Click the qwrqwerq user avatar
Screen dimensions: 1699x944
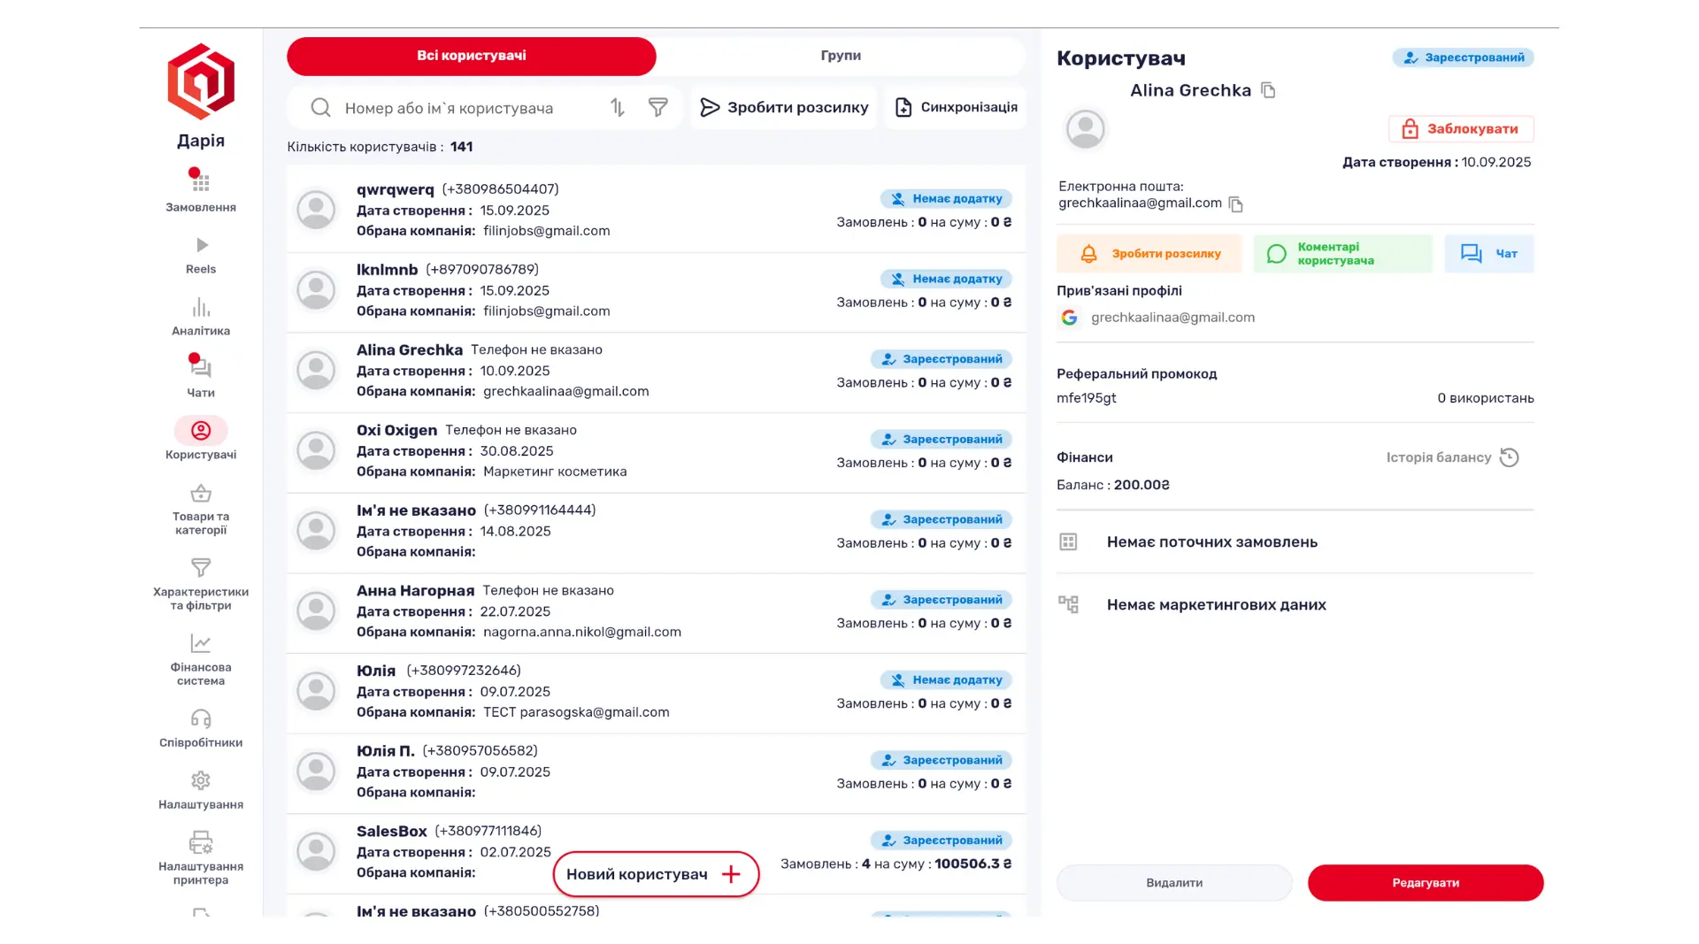[x=316, y=210]
